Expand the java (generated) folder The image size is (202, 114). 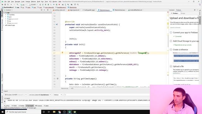pos(6,19)
